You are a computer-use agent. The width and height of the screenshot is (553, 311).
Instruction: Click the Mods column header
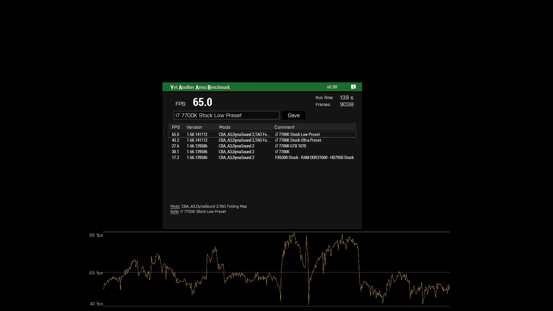(224, 127)
